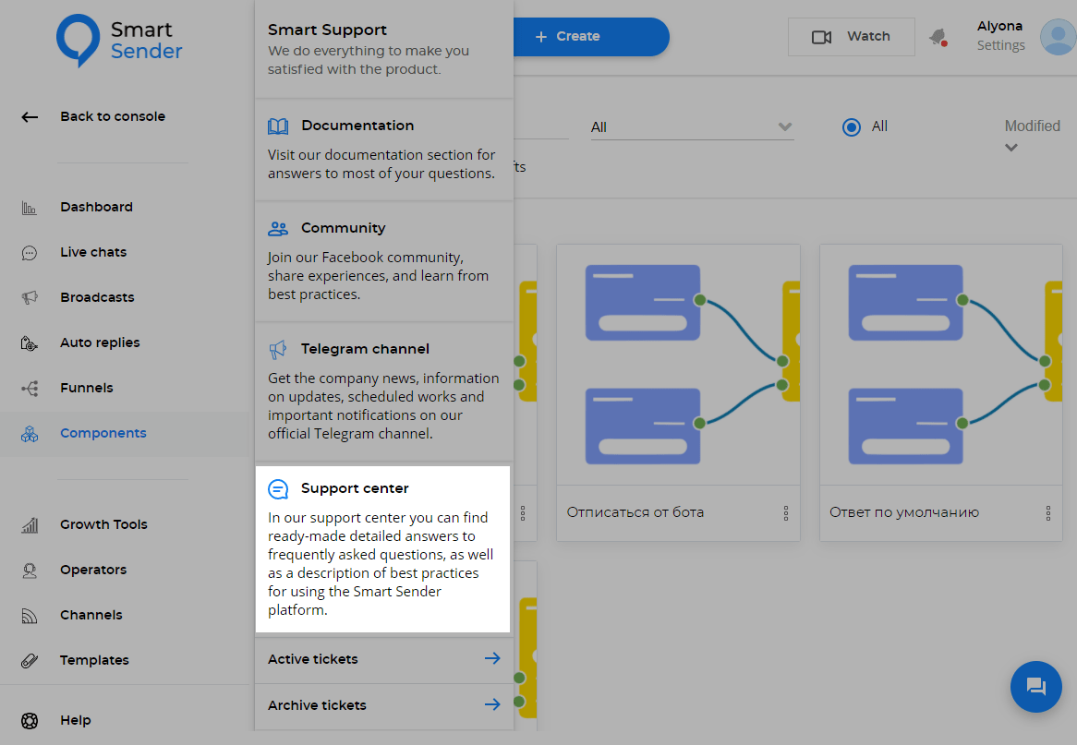Click the Ответ по умолчанию title
1077x745 pixels.
coord(904,512)
